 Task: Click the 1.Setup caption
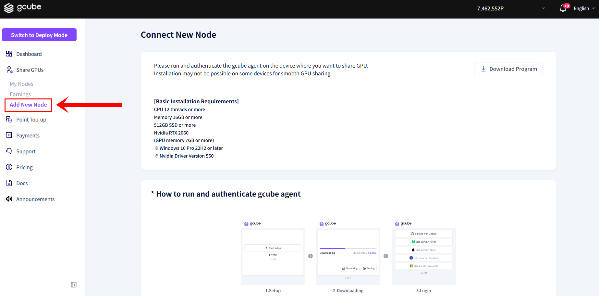pyautogui.click(x=273, y=290)
